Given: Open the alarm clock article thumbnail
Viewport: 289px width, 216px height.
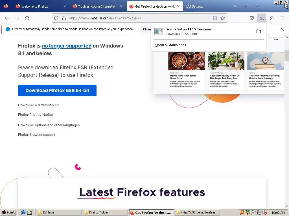Looking at the screenshot, I should tap(265, 61).
